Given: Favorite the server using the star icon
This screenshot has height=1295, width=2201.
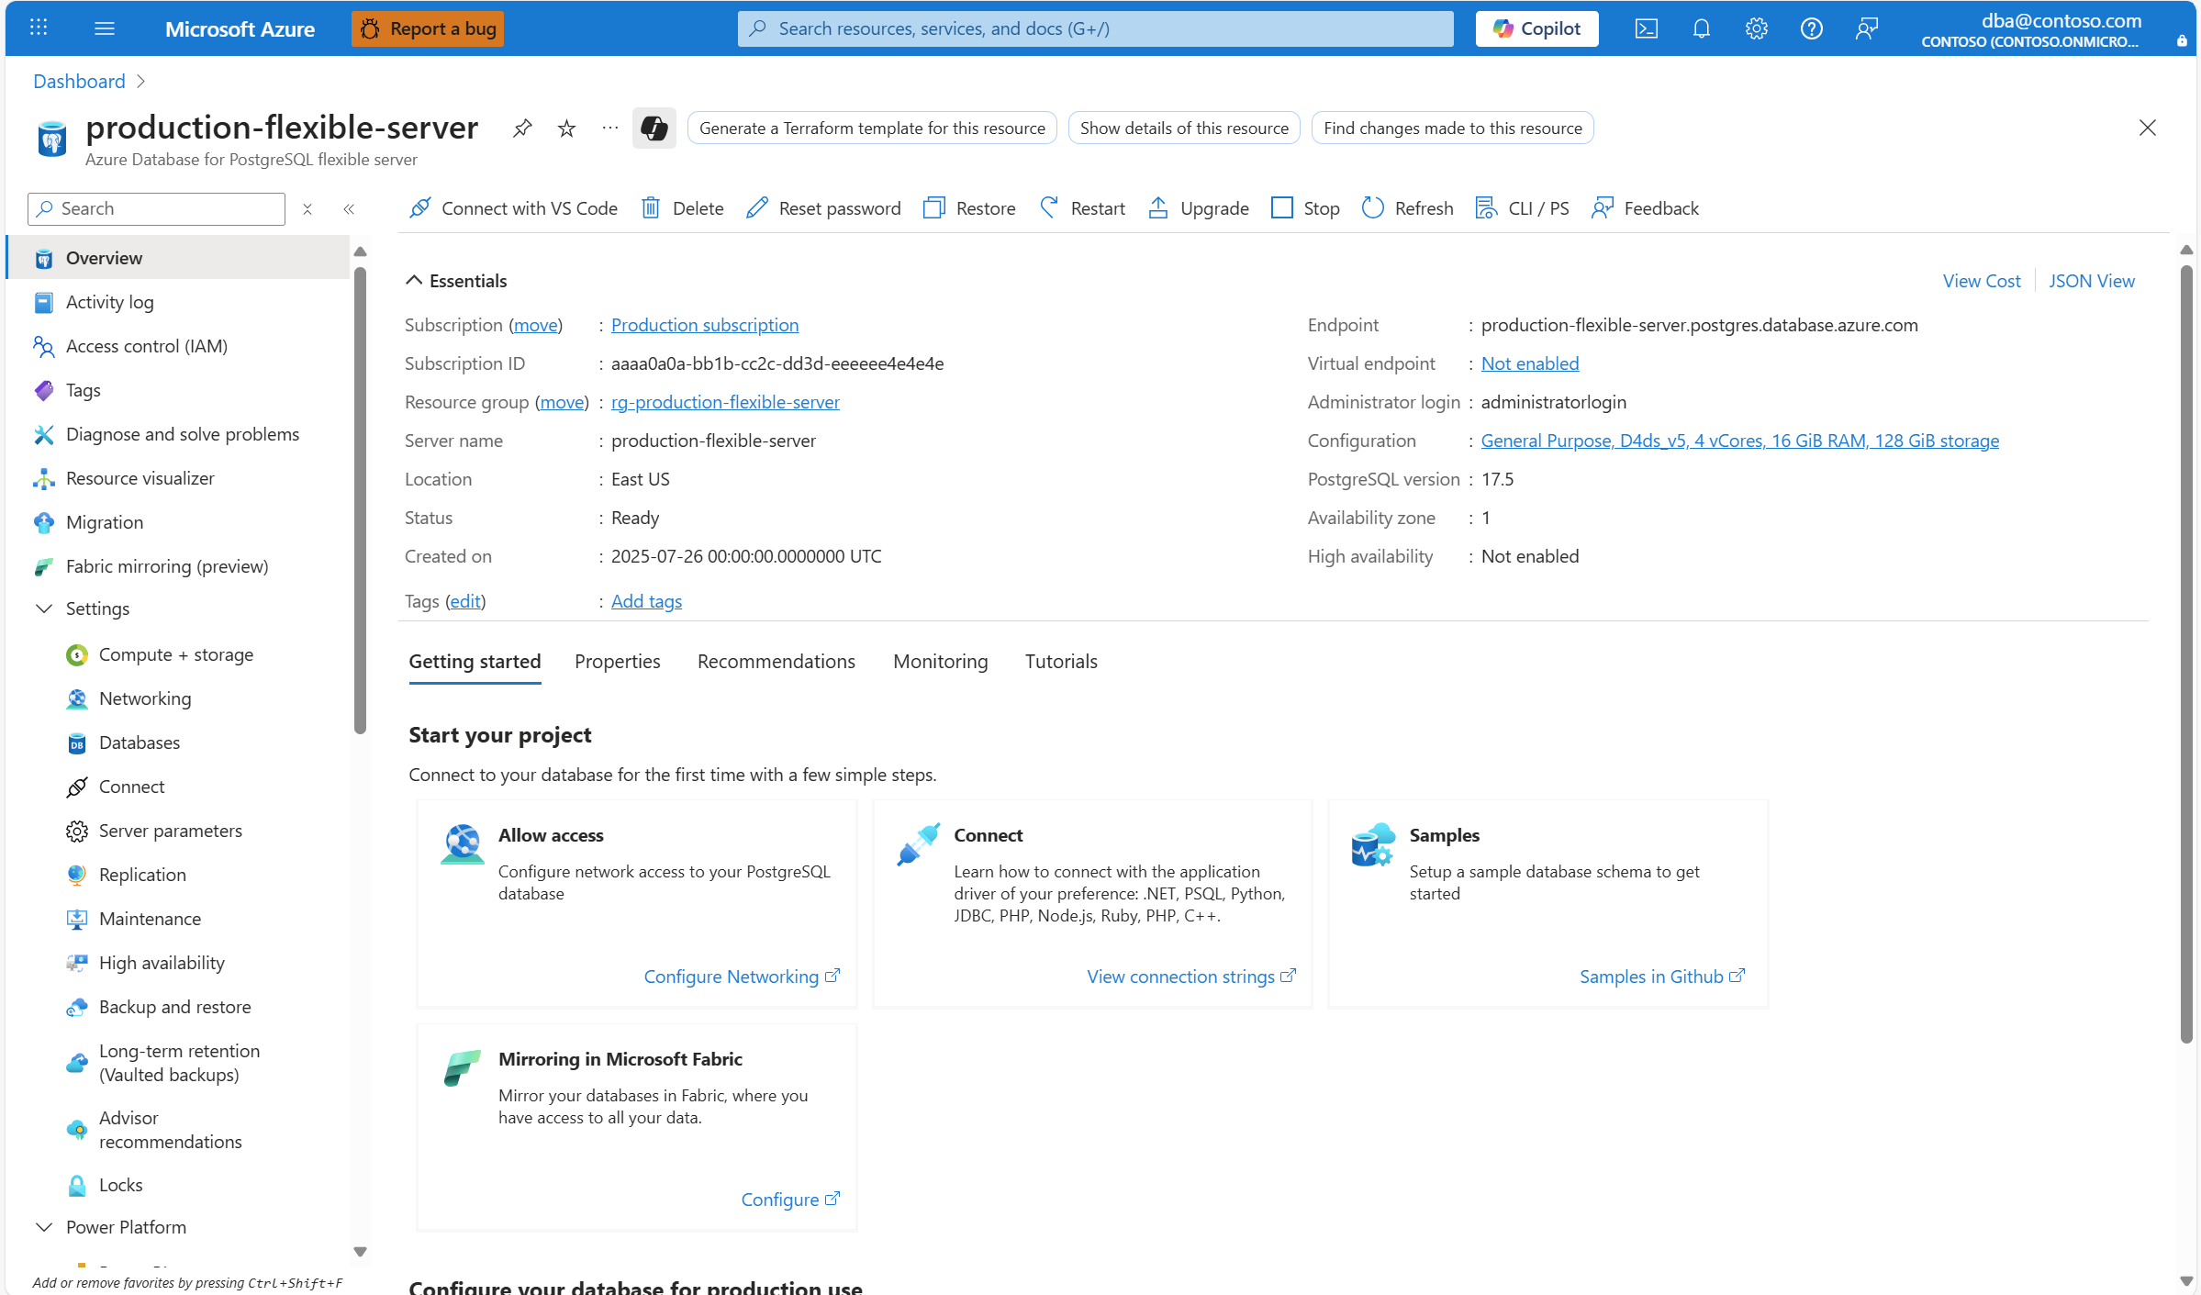Looking at the screenshot, I should pyautogui.click(x=565, y=128).
